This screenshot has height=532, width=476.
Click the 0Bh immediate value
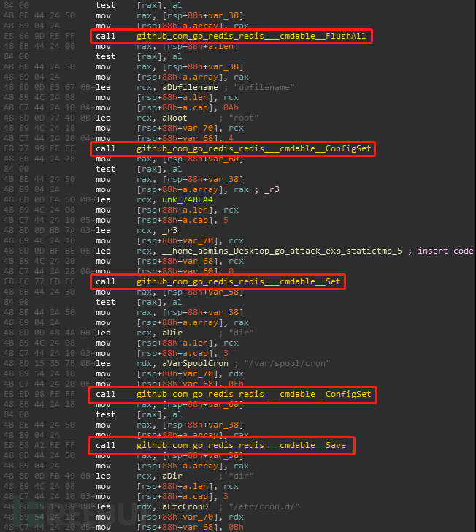coord(236,527)
